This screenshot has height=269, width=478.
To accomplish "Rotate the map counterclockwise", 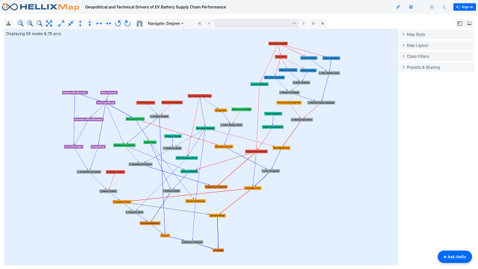I will (x=118, y=23).
